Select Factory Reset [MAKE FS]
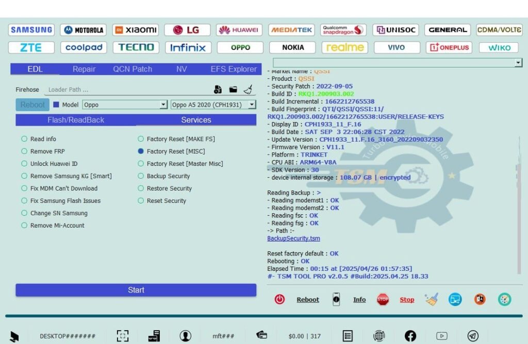Viewport: 528px width, 344px height. (x=176, y=139)
